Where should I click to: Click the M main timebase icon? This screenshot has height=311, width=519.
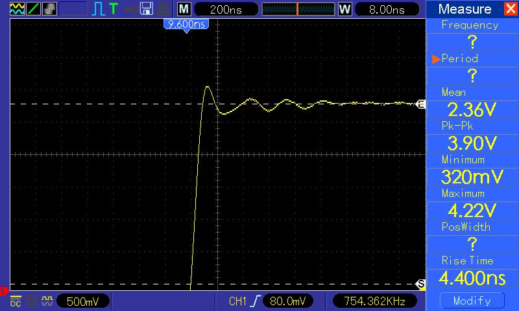(x=184, y=9)
